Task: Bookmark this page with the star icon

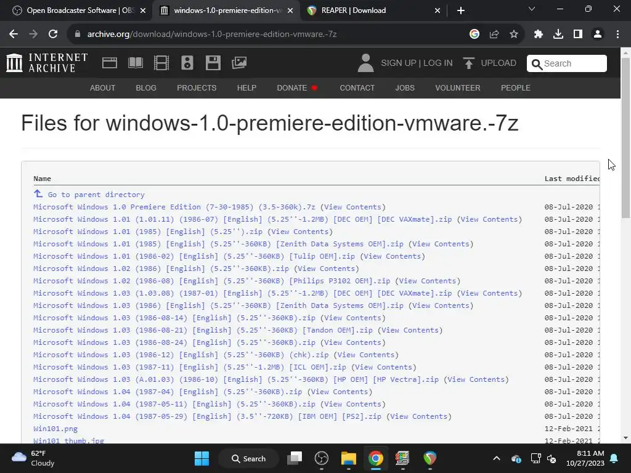Action: pos(514,34)
